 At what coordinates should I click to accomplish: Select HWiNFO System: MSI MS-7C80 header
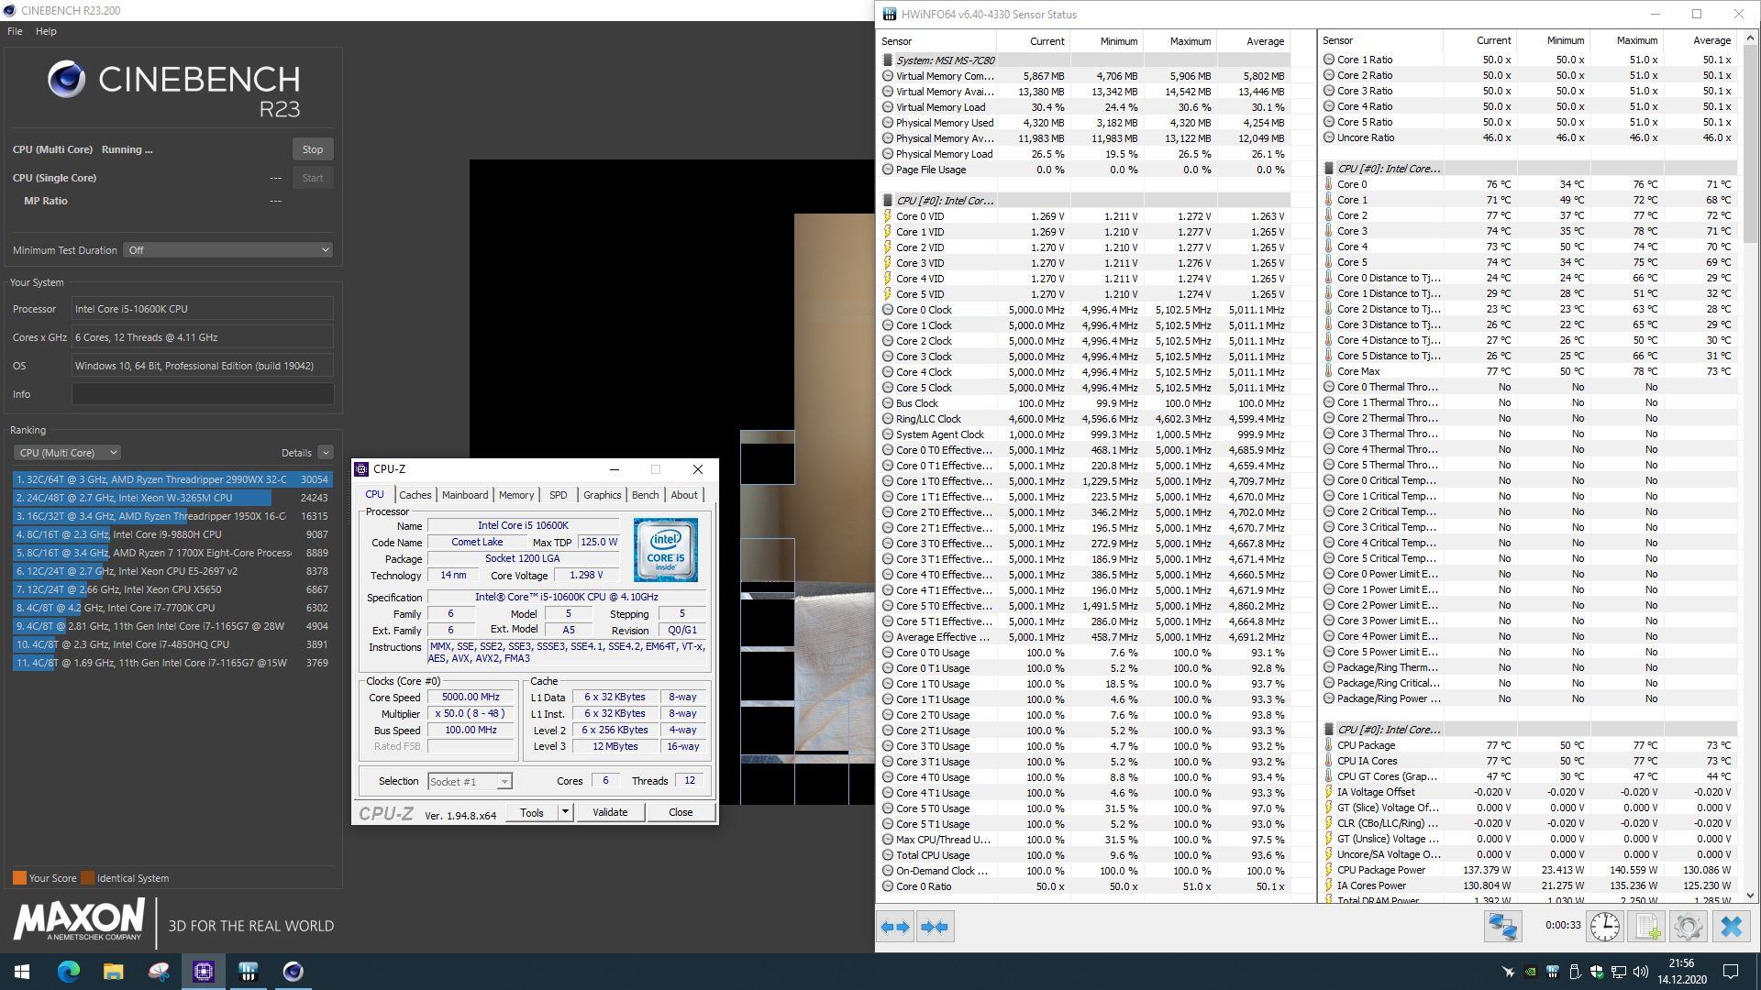(x=1084, y=60)
